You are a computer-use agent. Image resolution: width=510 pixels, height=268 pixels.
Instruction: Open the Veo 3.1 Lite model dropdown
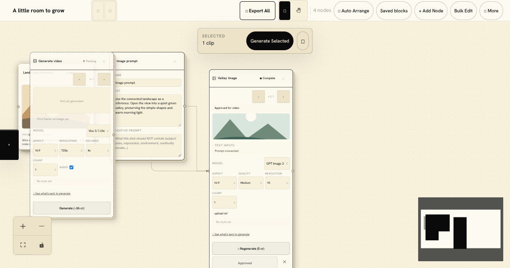tap(99, 131)
